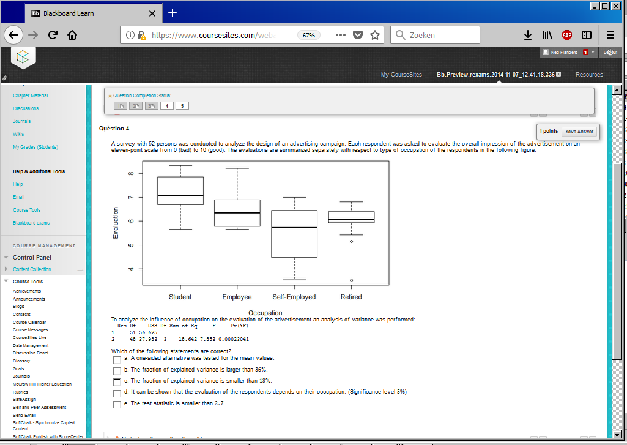Jump to question 2 status box
The width and height of the screenshot is (627, 445).
pos(136,106)
